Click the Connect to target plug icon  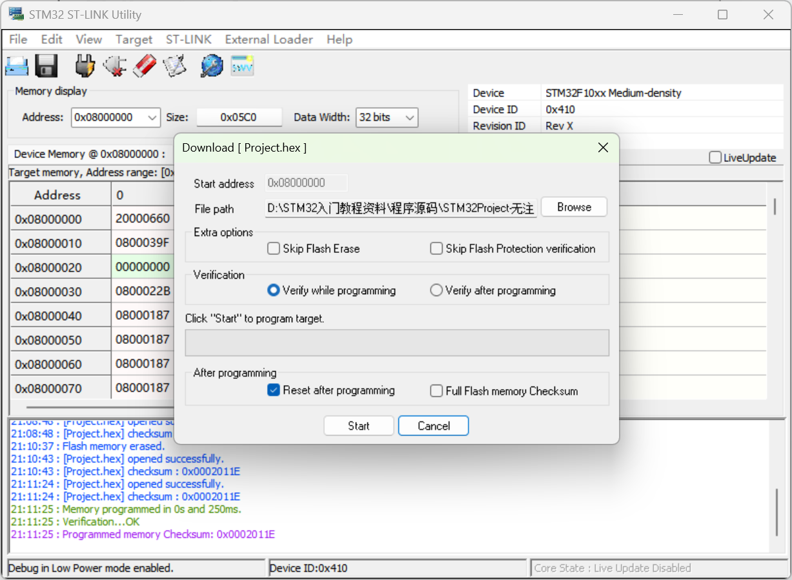coord(85,65)
